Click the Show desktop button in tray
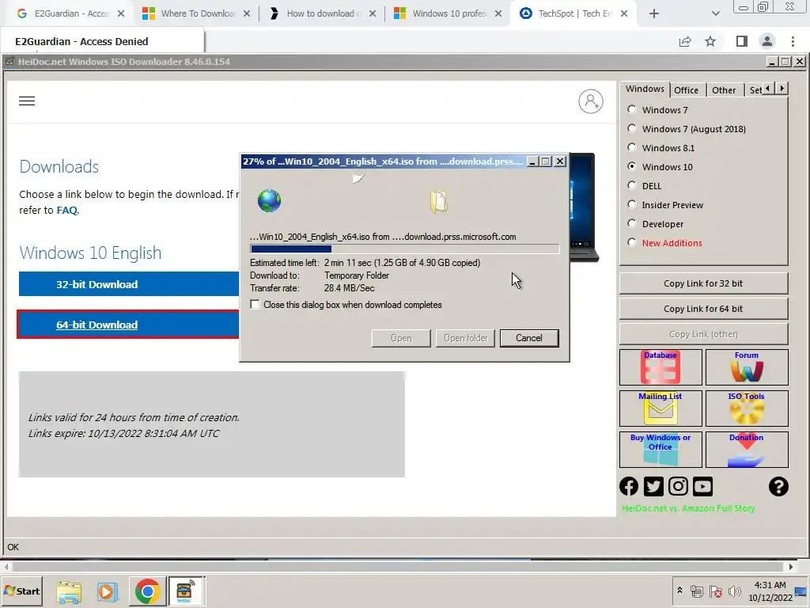 [x=801, y=591]
